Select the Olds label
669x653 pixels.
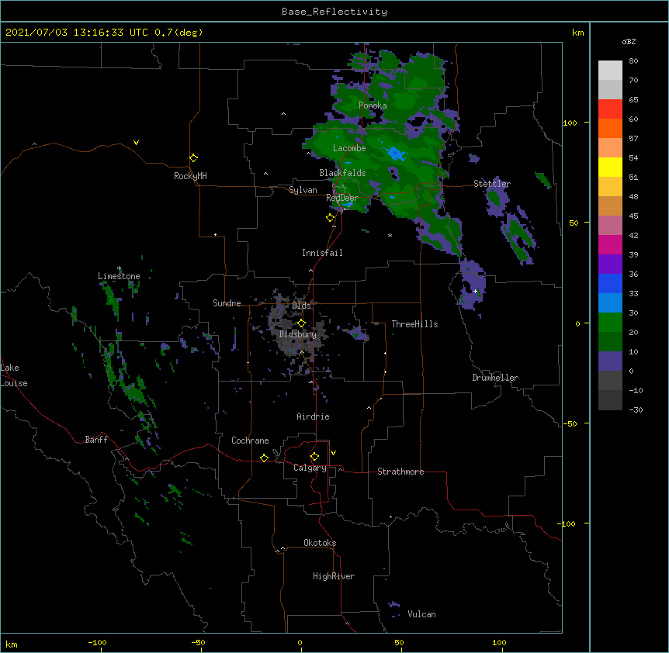coord(301,306)
